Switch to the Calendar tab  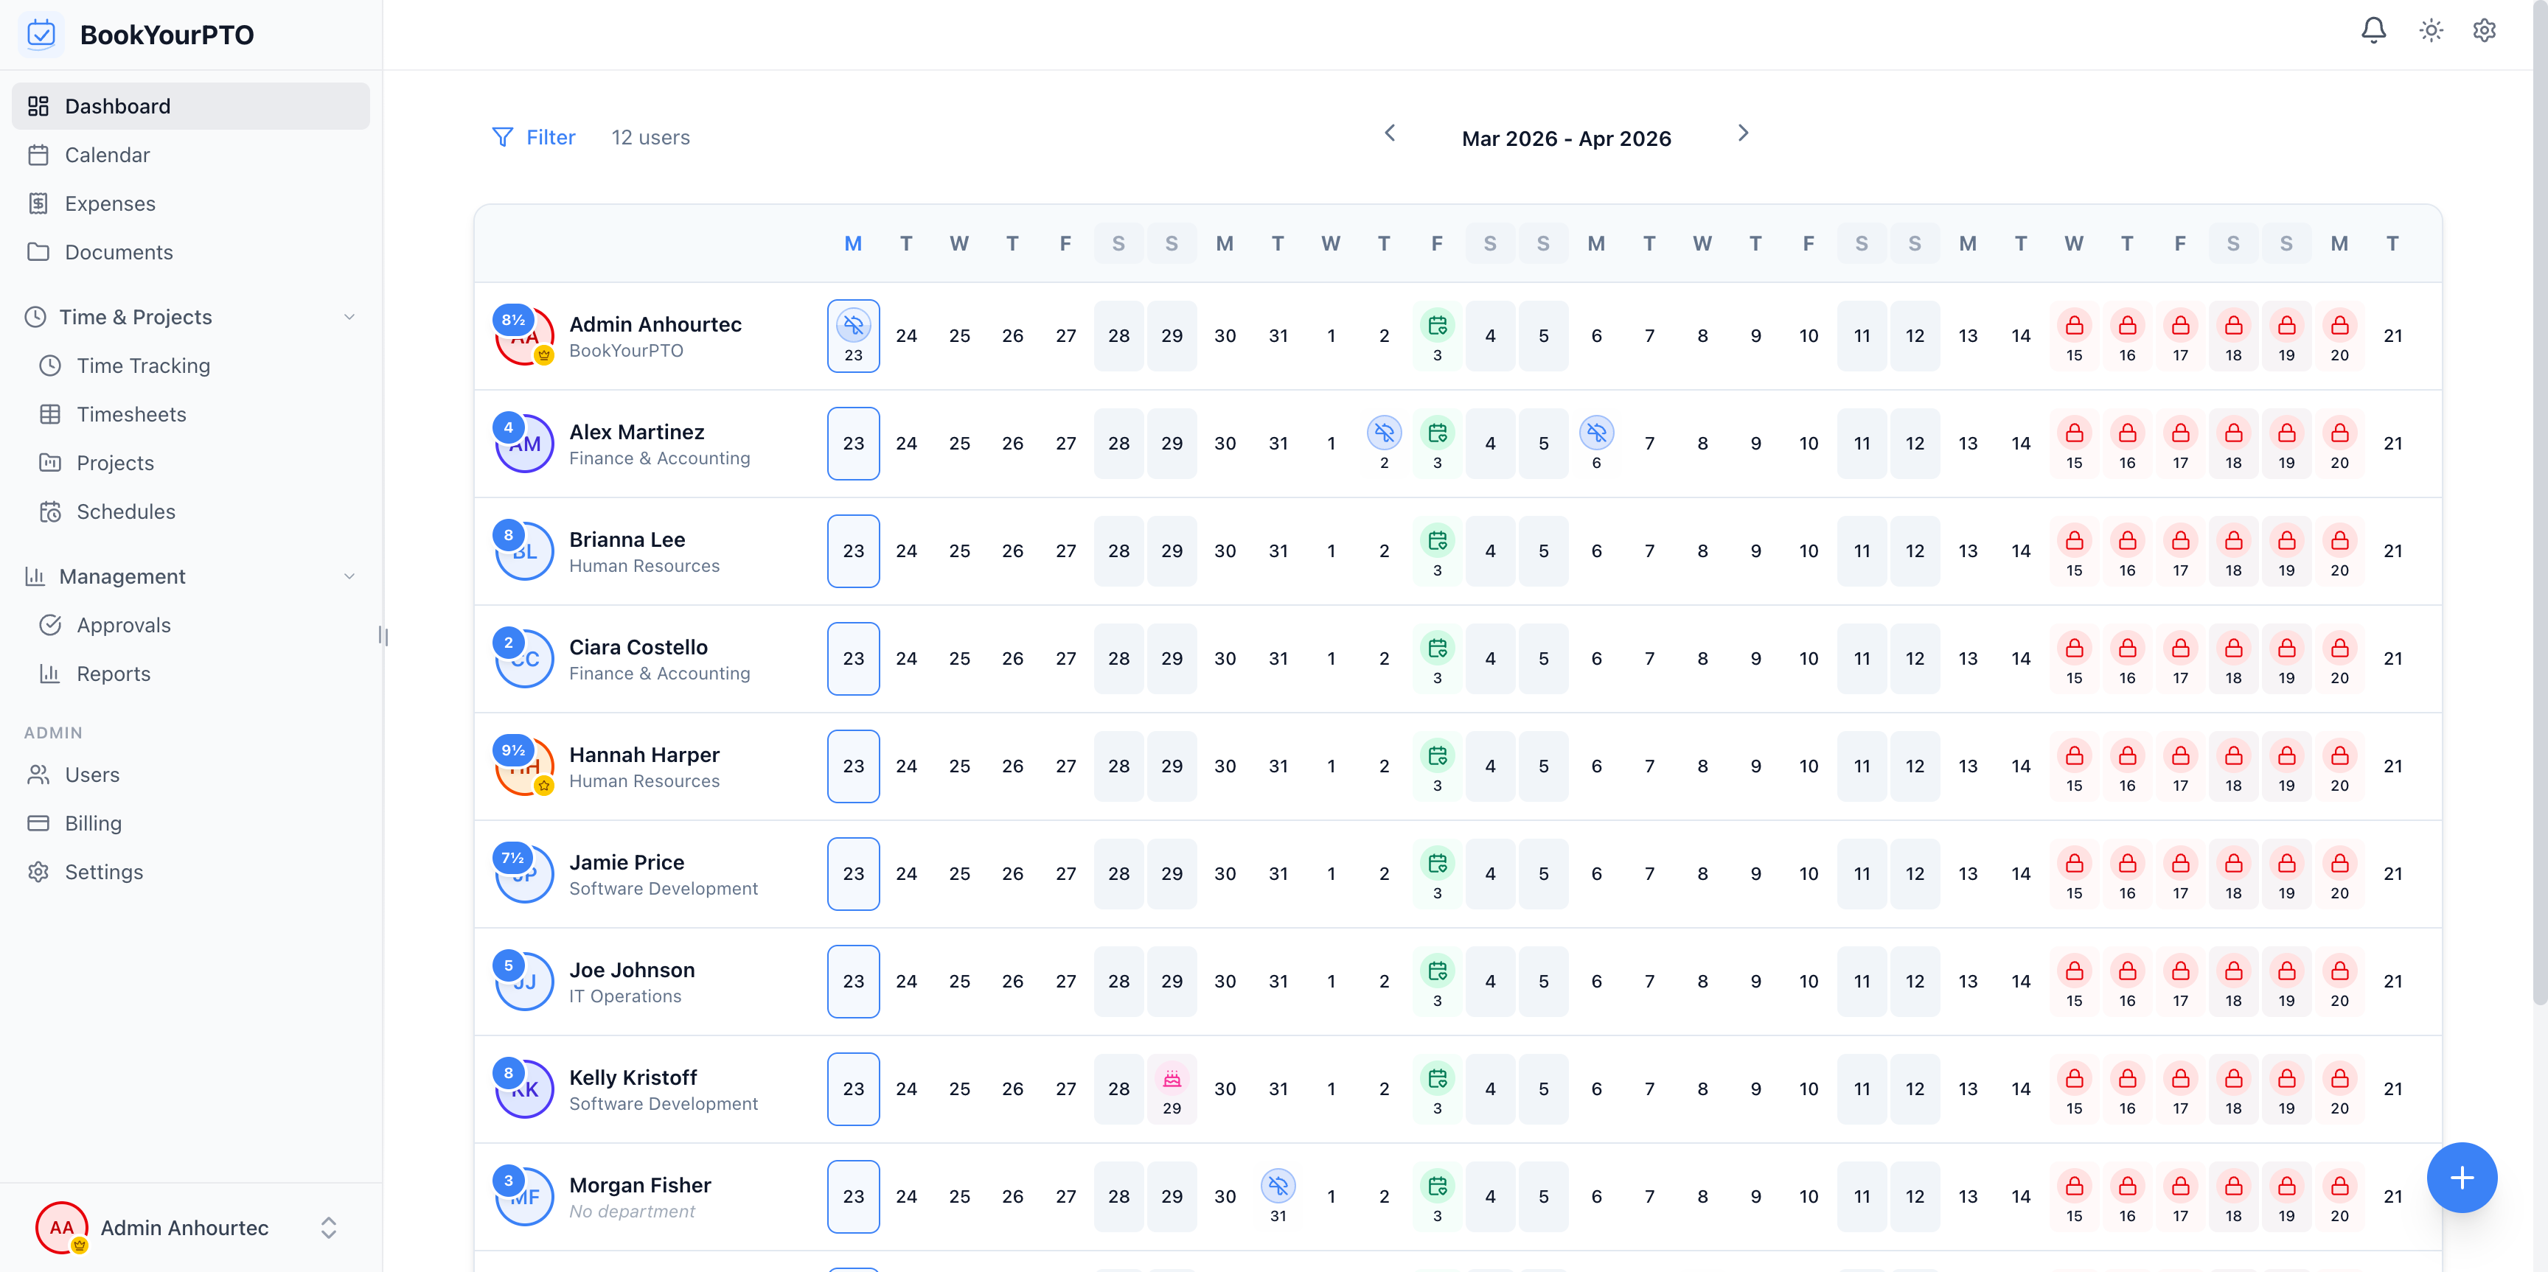[108, 154]
